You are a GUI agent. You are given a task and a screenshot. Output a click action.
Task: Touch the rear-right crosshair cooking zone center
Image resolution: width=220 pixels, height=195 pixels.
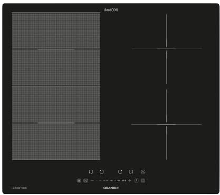(166, 49)
